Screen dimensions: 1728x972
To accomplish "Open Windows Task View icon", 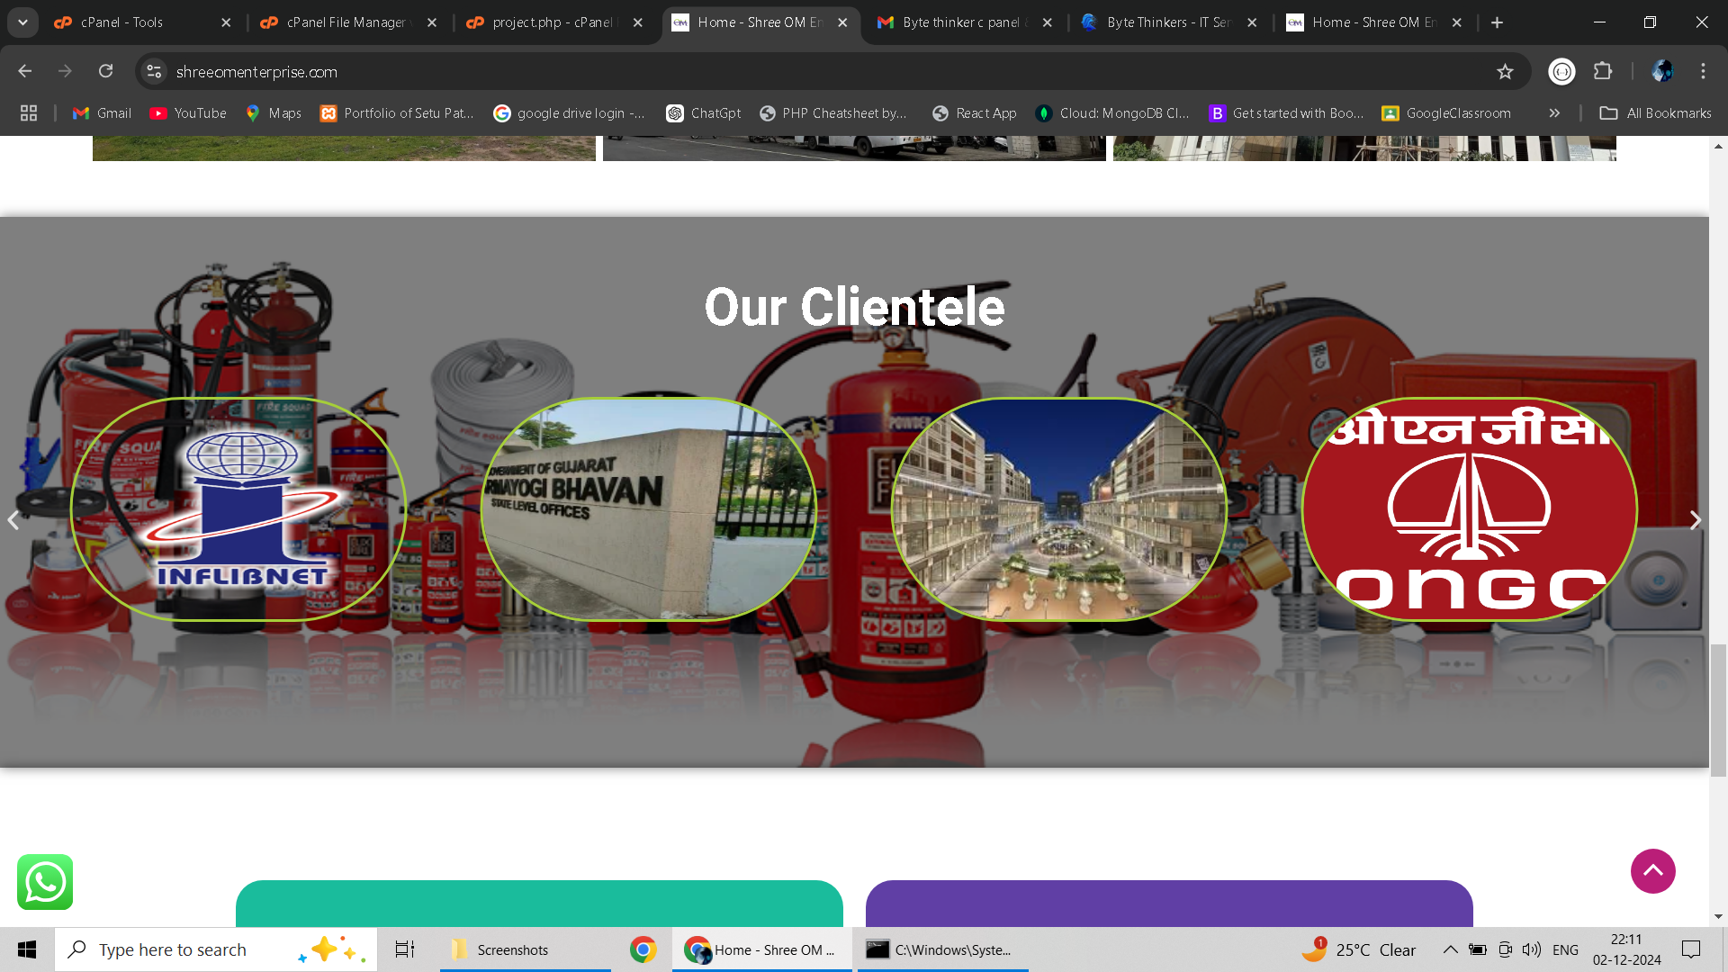I will click(x=405, y=949).
